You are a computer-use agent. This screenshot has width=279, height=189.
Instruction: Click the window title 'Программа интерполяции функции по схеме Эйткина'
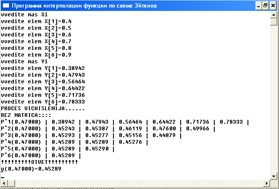click(84, 6)
